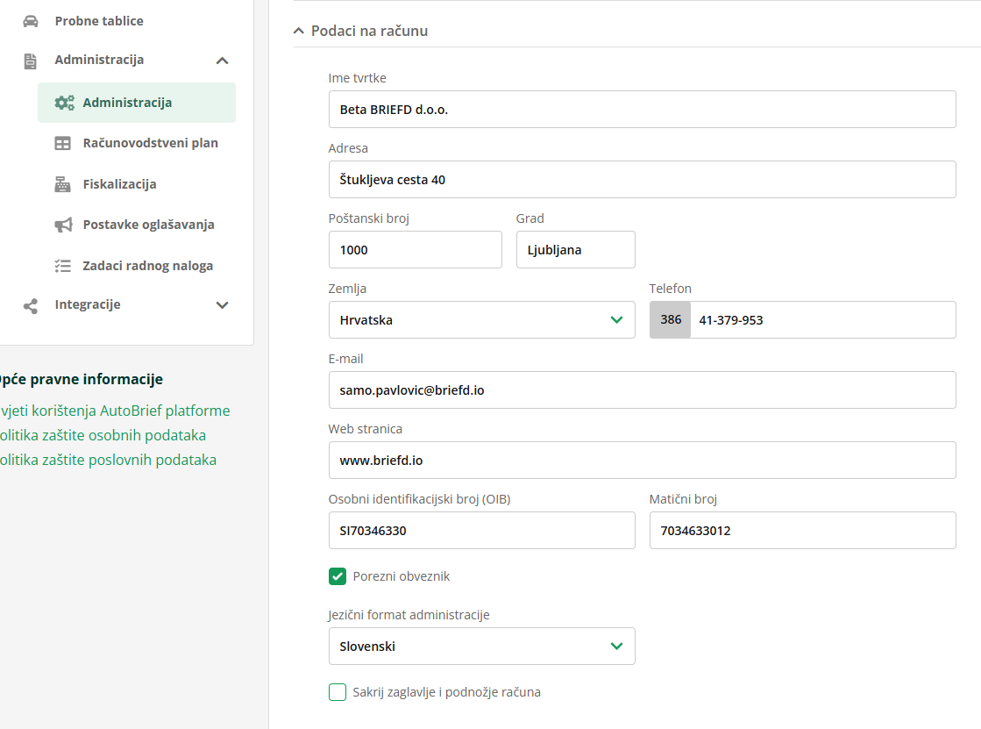Click the checklist icon for Zadaci radnog naloga
The height and width of the screenshot is (729, 981).
(x=62, y=266)
